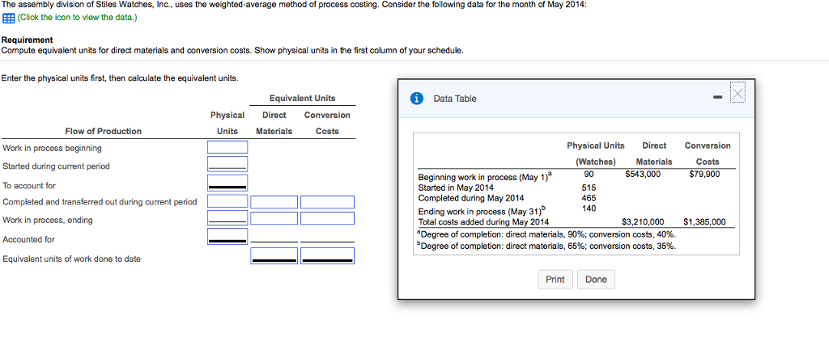
Task: Click the $543,000 direct materials value
Action: 642,174
